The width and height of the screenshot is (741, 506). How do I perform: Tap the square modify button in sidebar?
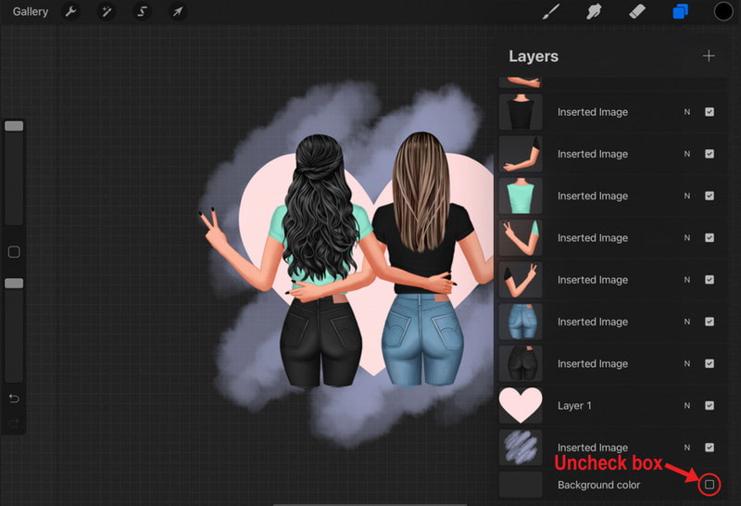pos(14,252)
